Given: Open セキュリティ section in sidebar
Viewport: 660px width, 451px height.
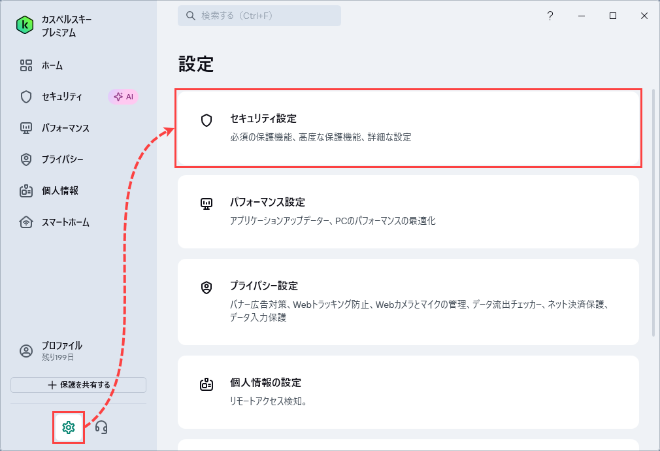Looking at the screenshot, I should (x=62, y=97).
